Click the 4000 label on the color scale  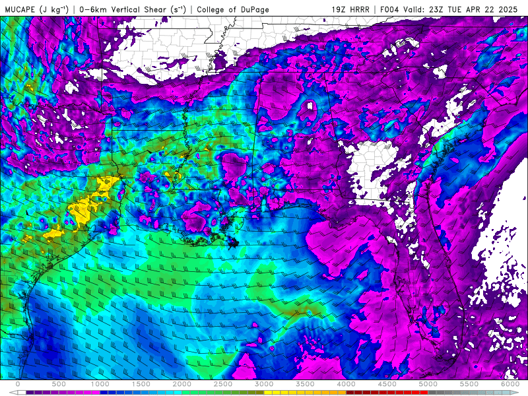click(346, 384)
